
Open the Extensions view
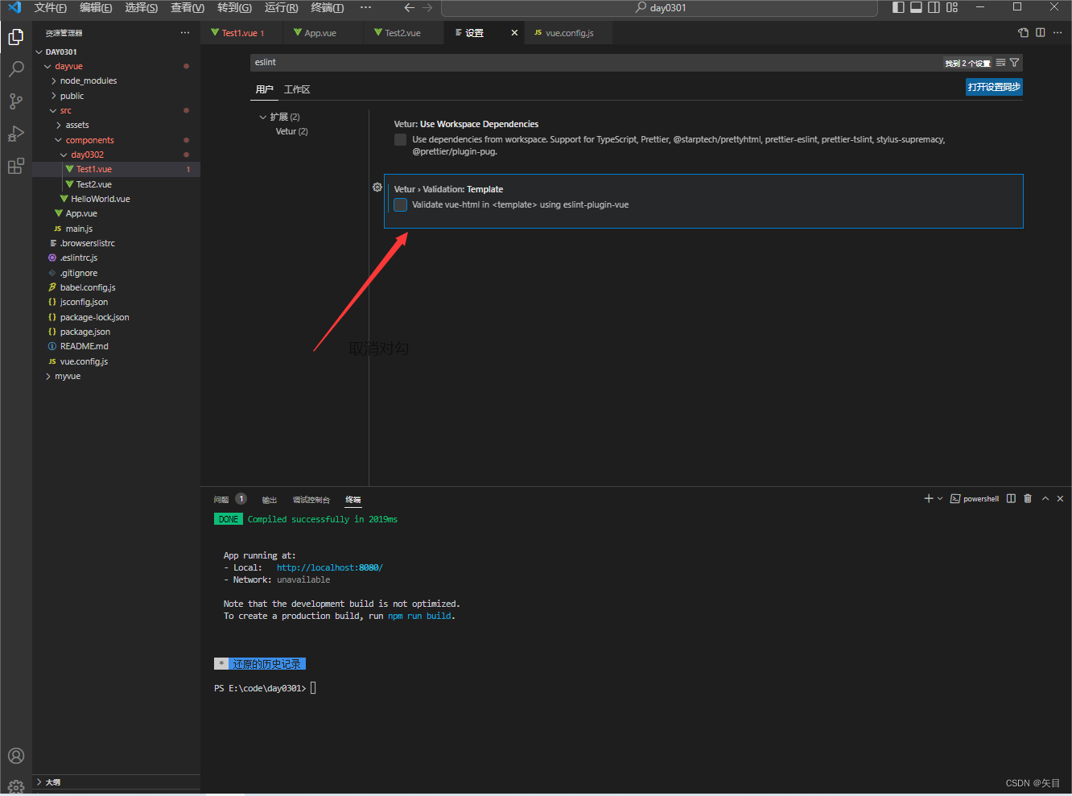coord(15,166)
